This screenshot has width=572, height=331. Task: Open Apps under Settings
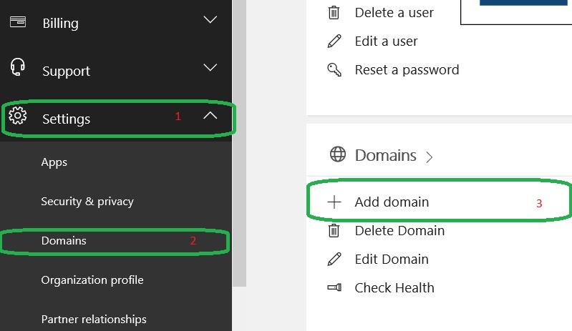(54, 162)
